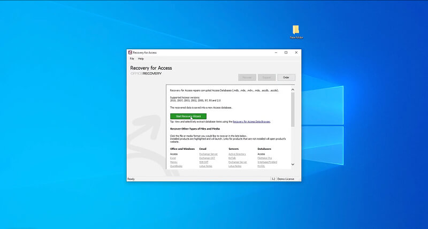Click the Recover button
Screen dimensions: 428x229
tap(247, 78)
